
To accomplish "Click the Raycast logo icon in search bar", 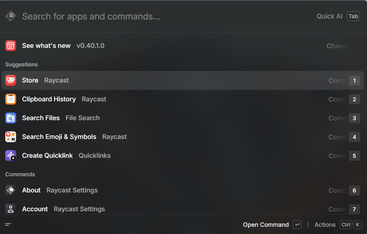I will (11, 16).
